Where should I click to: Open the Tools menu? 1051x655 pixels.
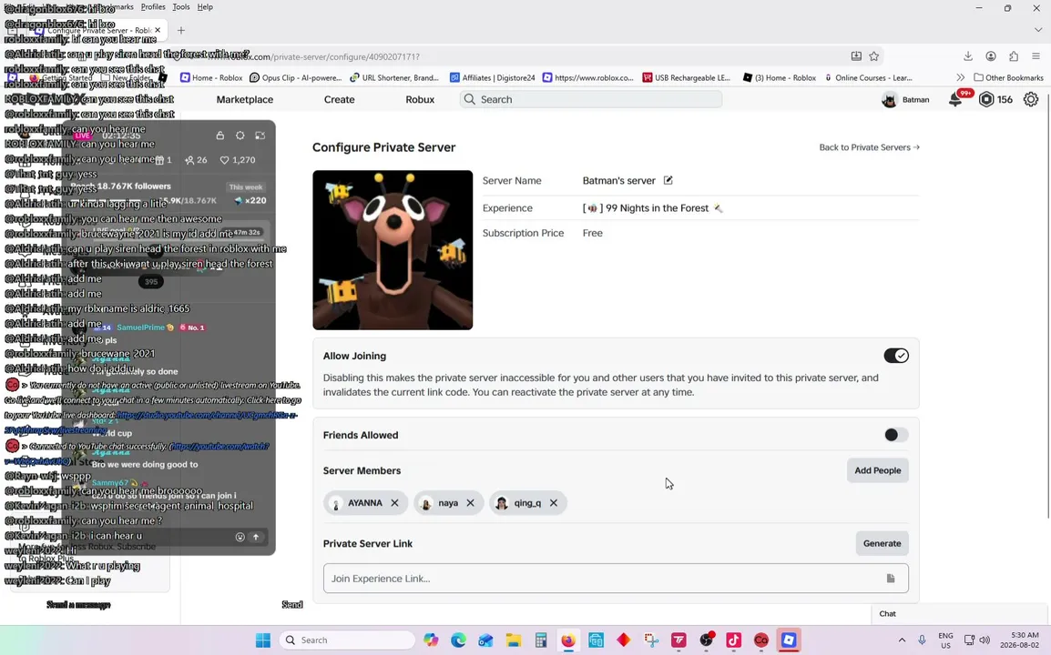pos(181,6)
